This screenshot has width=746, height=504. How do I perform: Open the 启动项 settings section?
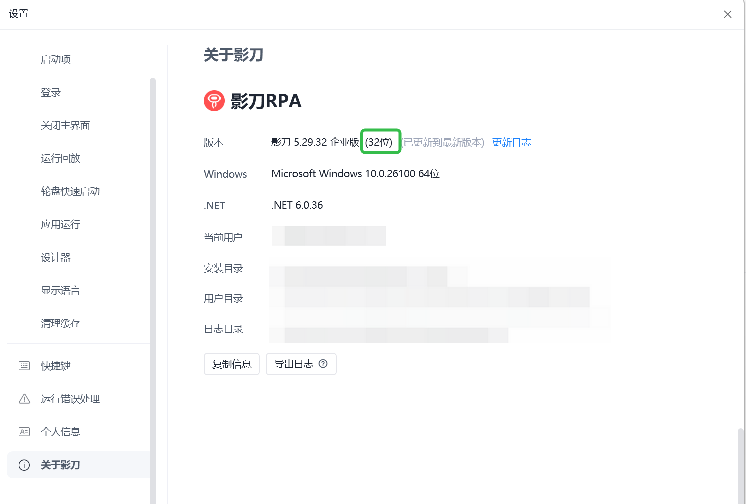point(56,59)
